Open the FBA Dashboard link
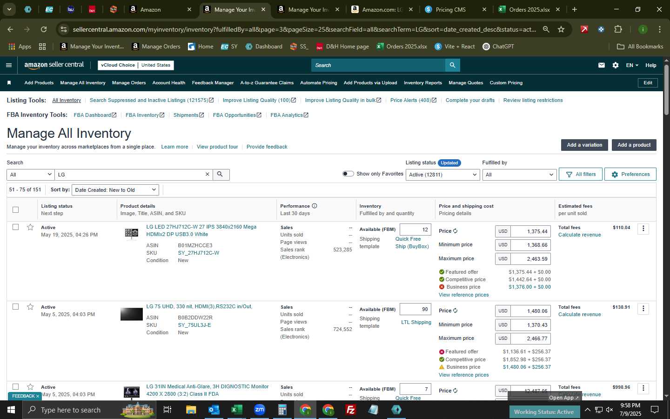Screen dimensions: 670x419 tap(95, 115)
